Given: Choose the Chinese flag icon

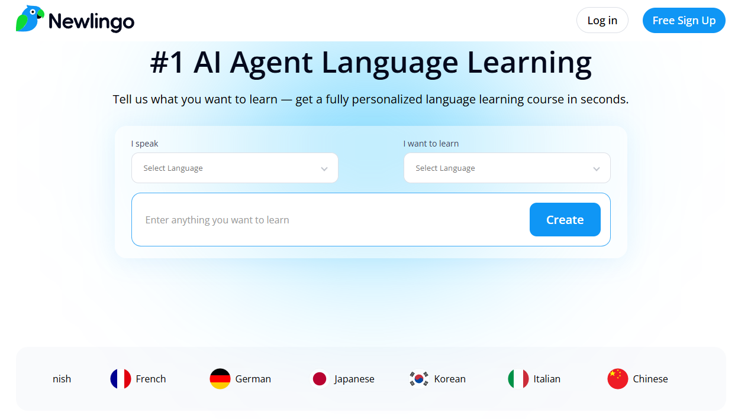Looking at the screenshot, I should pos(618,379).
